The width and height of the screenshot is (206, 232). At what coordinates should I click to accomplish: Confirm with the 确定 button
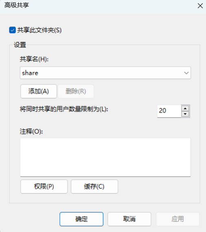tap(81, 219)
